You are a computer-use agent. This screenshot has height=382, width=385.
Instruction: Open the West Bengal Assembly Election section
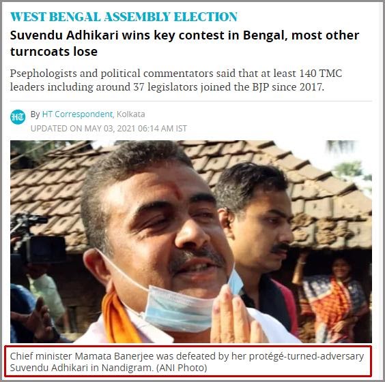124,17
